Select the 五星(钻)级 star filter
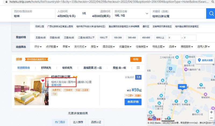This screenshot has width=215, height=126. tap(41, 37)
